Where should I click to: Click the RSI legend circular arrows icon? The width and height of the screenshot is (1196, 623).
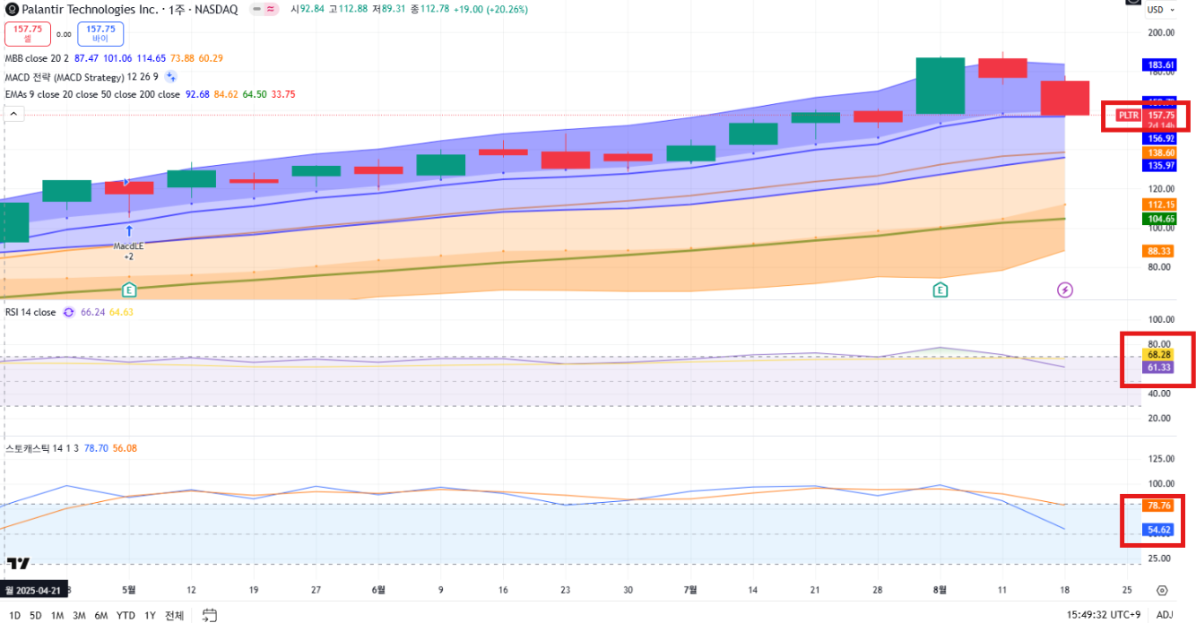click(68, 312)
